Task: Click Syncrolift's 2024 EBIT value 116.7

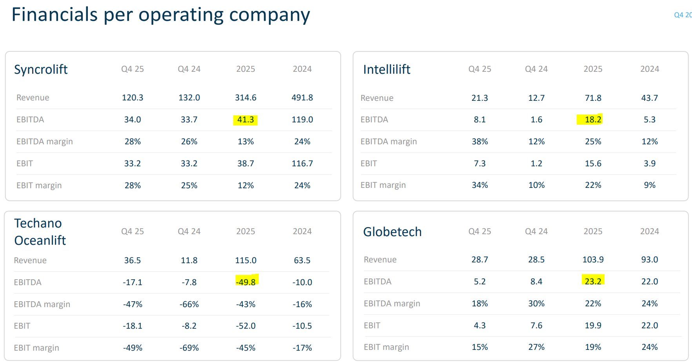Action: (x=302, y=164)
